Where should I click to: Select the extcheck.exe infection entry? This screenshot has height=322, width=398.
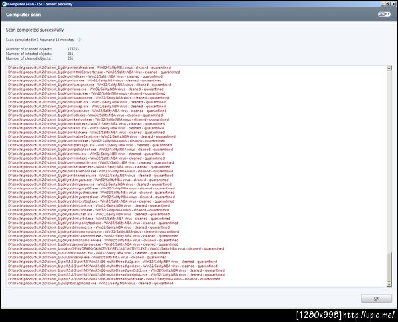pyautogui.click(x=90, y=68)
